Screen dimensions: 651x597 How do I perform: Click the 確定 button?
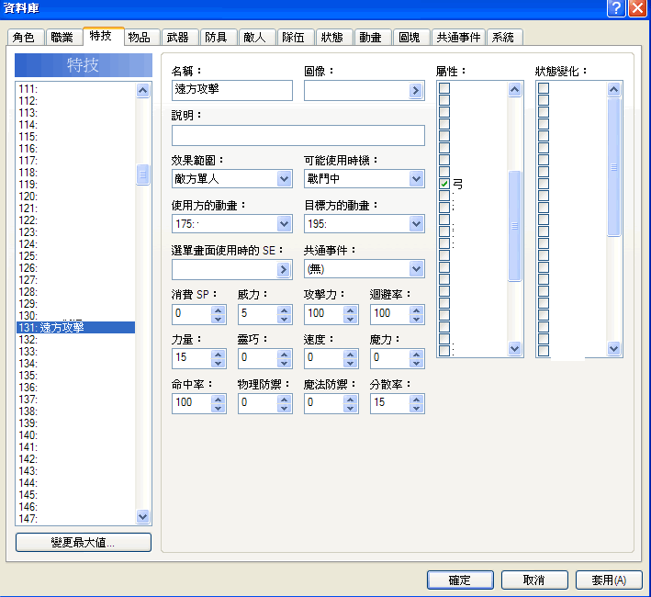click(x=460, y=580)
